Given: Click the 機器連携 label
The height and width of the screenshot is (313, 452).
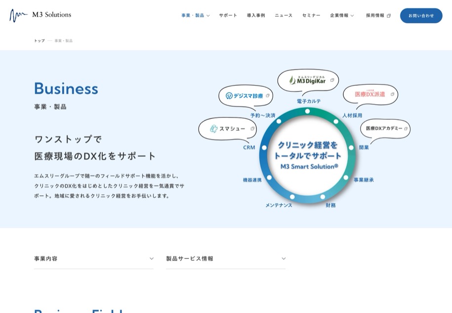Looking at the screenshot, I should [x=252, y=180].
